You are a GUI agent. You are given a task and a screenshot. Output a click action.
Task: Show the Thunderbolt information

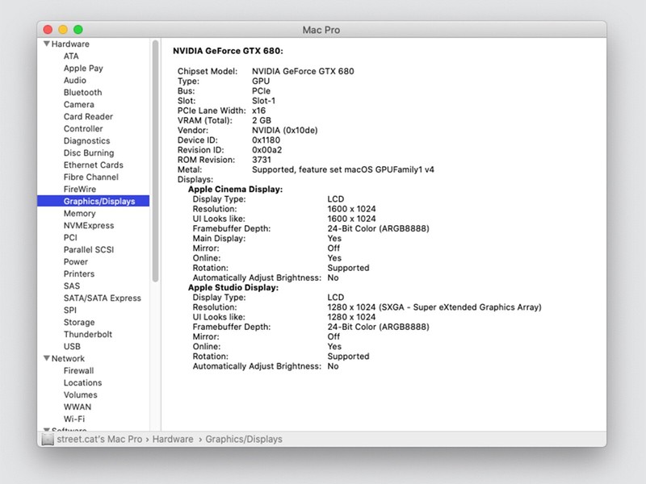tap(87, 335)
